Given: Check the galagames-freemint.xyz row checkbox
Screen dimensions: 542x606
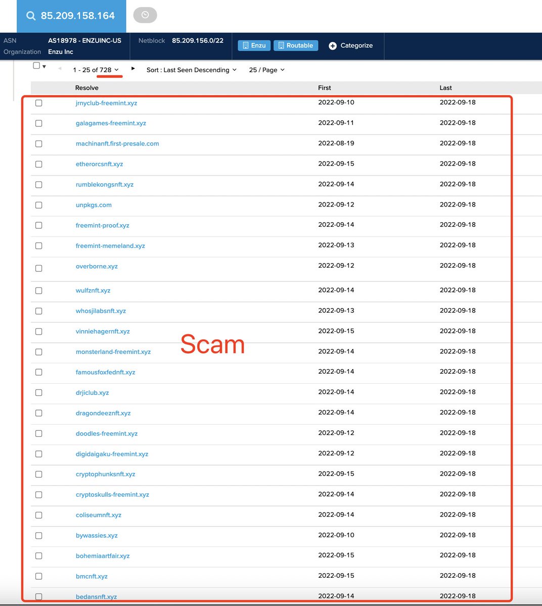Looking at the screenshot, I should [x=39, y=123].
